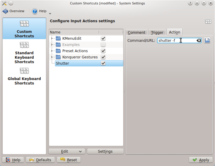Switch to the Trigger tab
This screenshot has height=166, width=215.
click(157, 32)
